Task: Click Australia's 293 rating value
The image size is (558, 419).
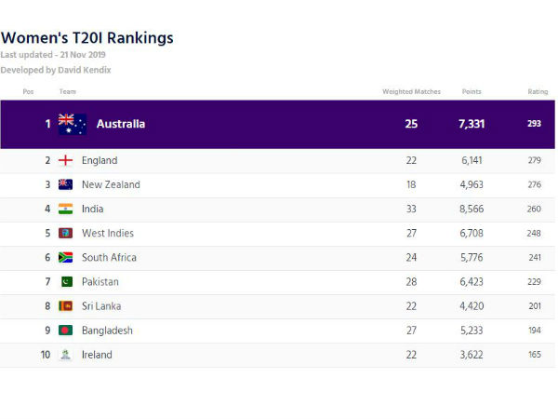Action: click(x=534, y=124)
